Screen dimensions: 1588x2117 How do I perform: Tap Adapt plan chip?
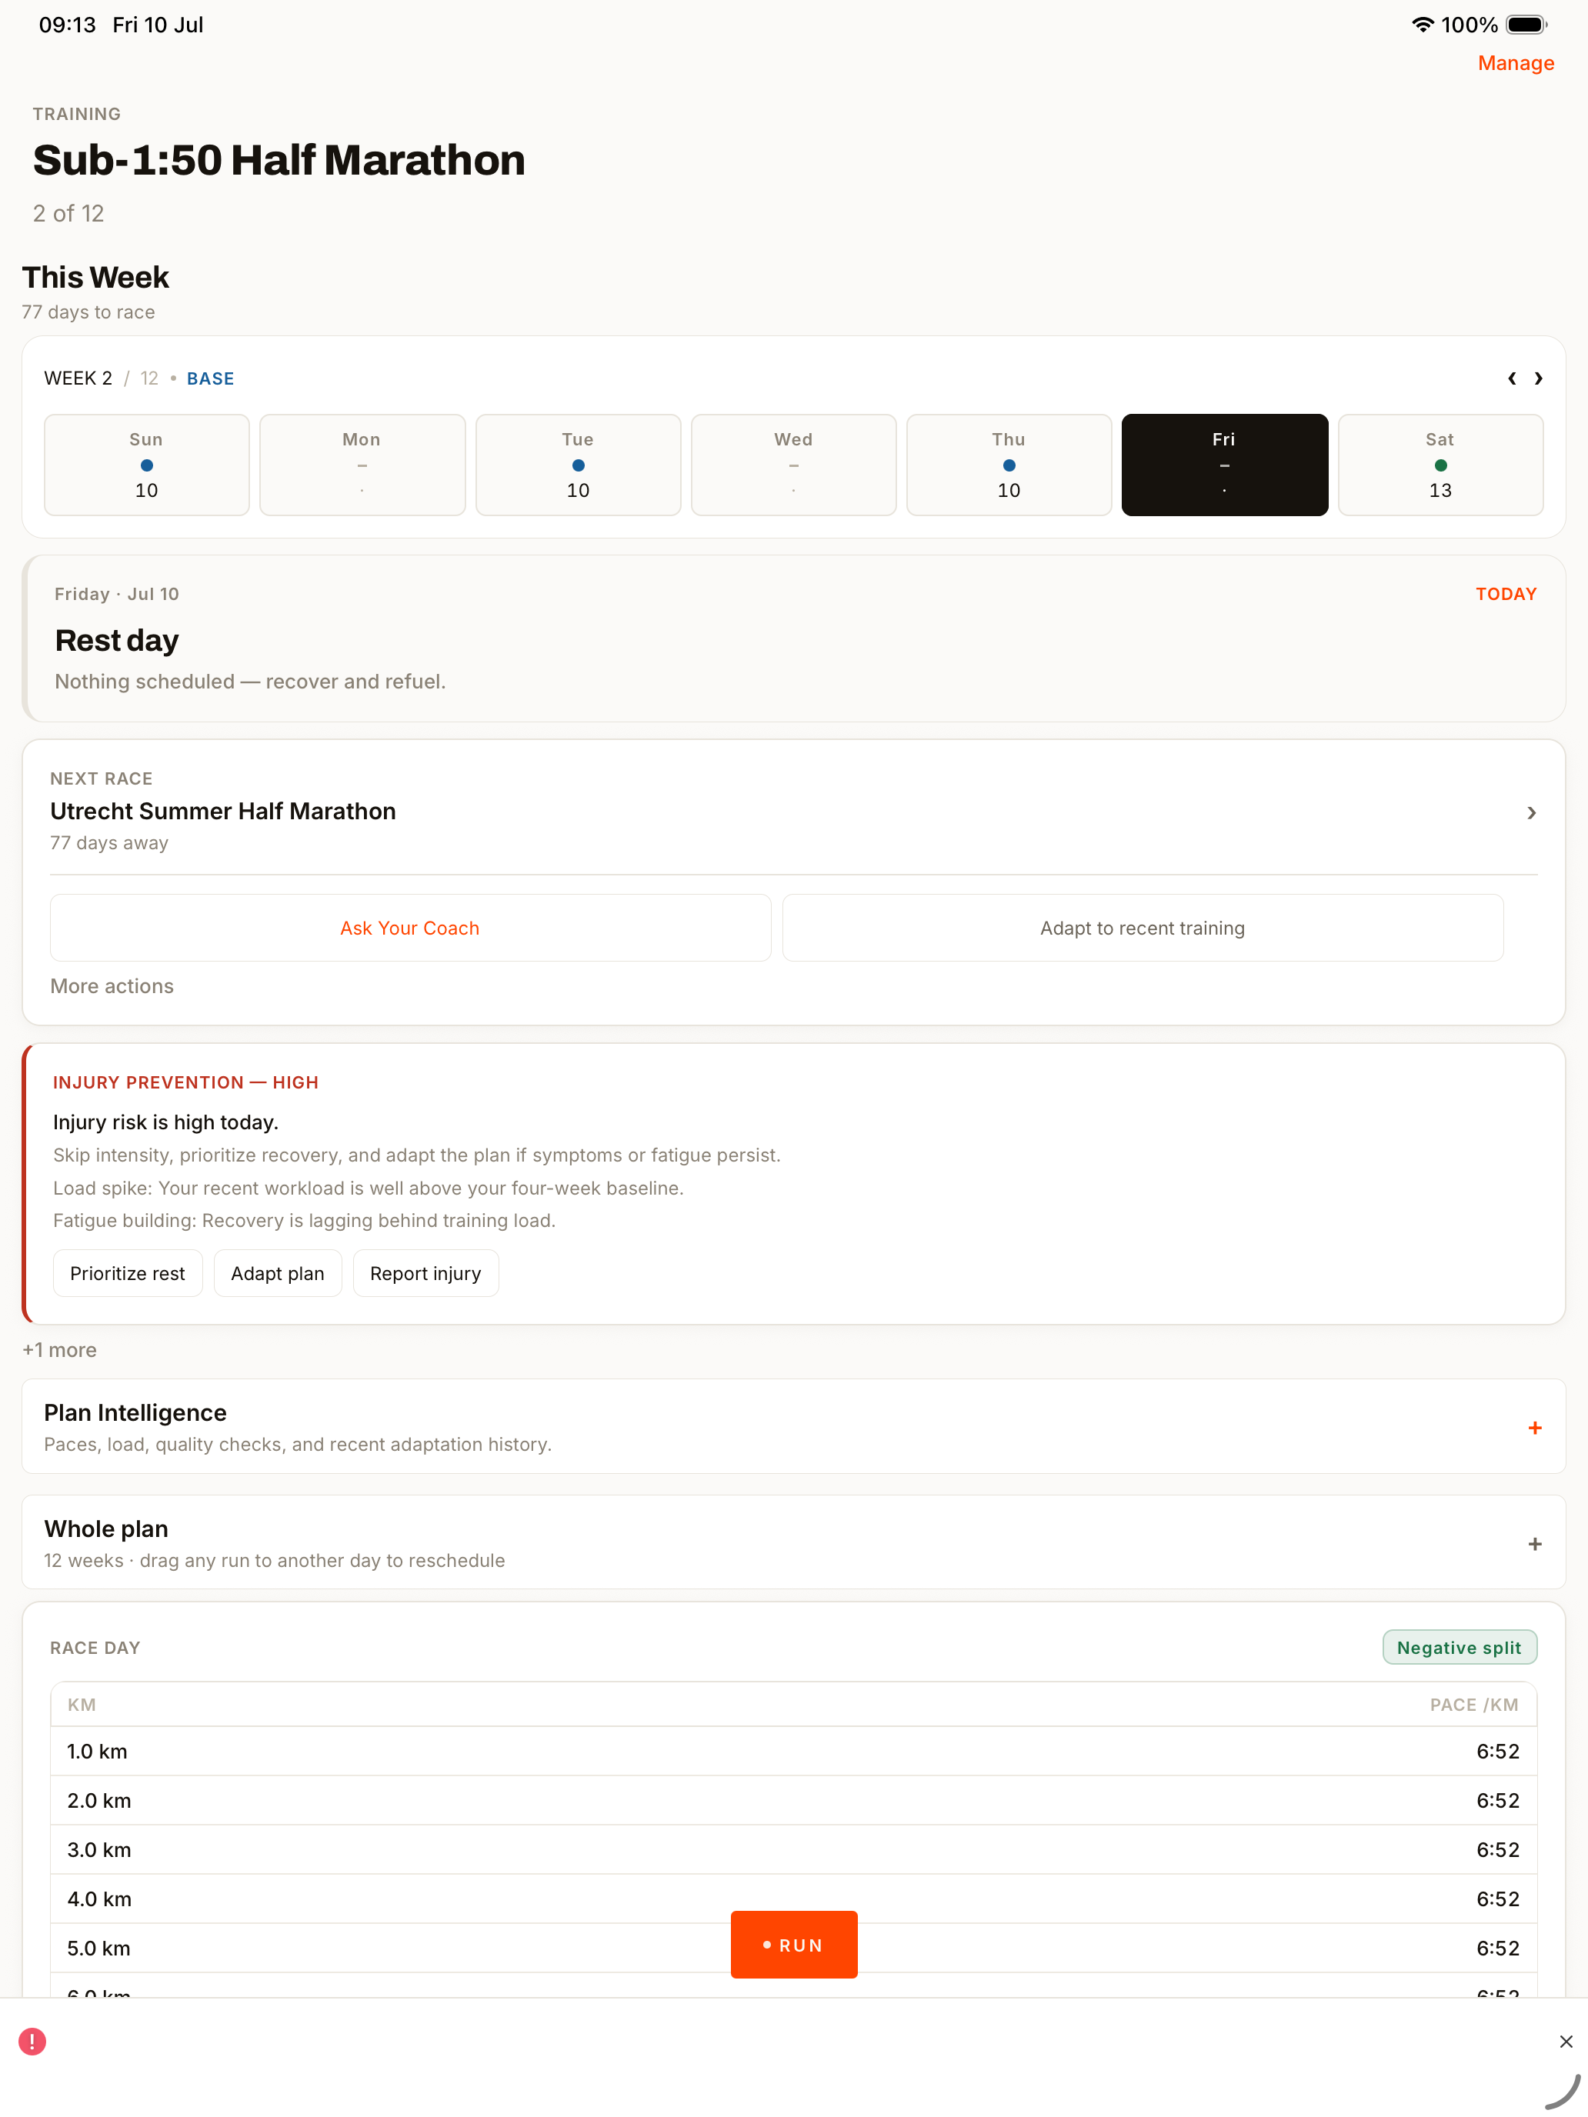click(278, 1273)
